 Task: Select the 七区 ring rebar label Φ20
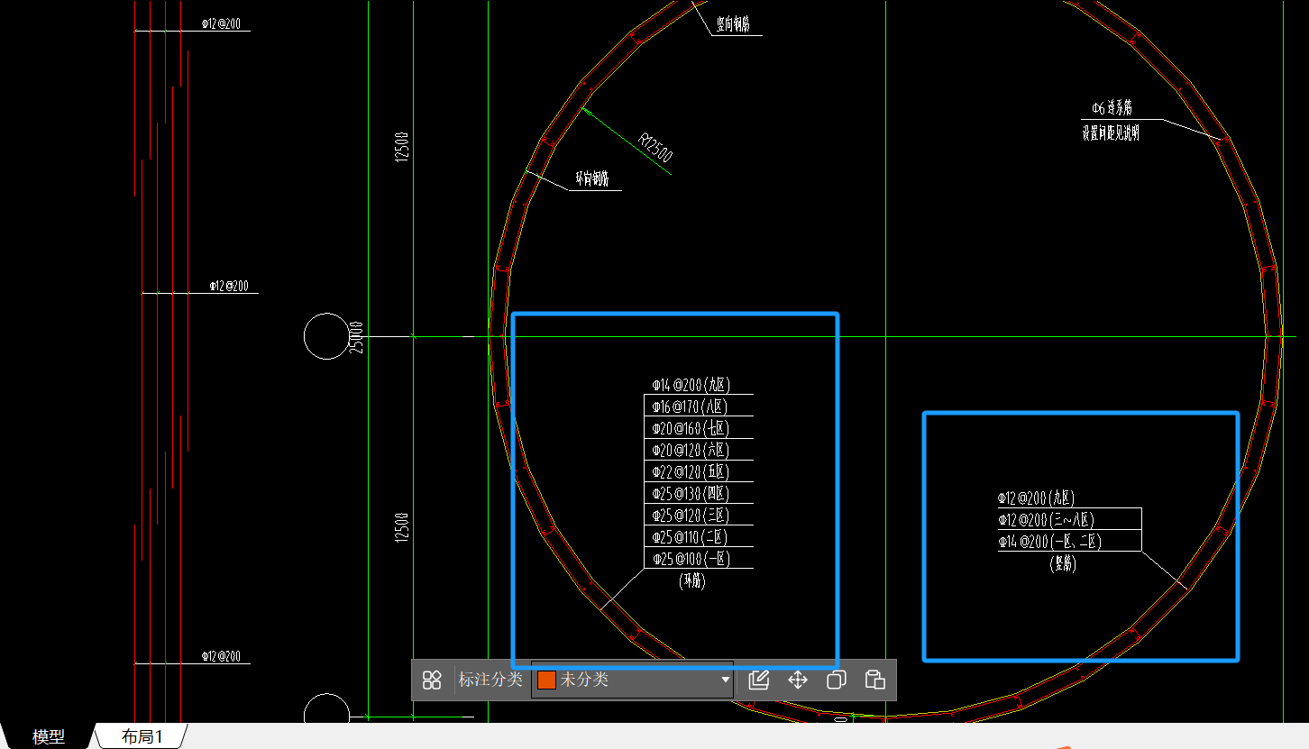(x=691, y=428)
